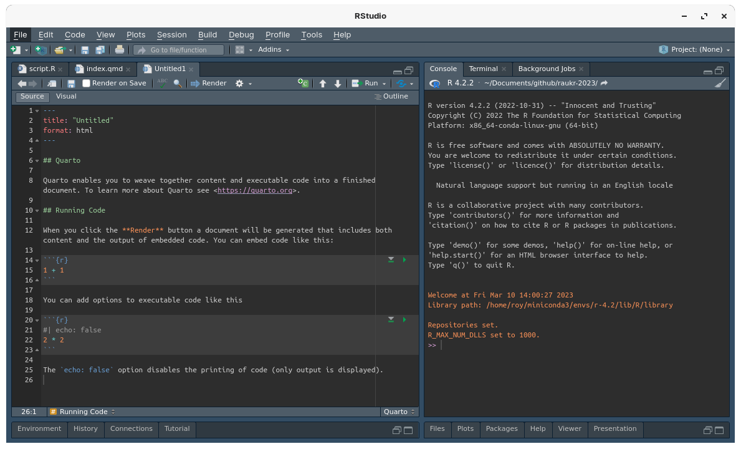
Task: Click the quarto.org hyperlink in the editor
Action: (x=254, y=191)
